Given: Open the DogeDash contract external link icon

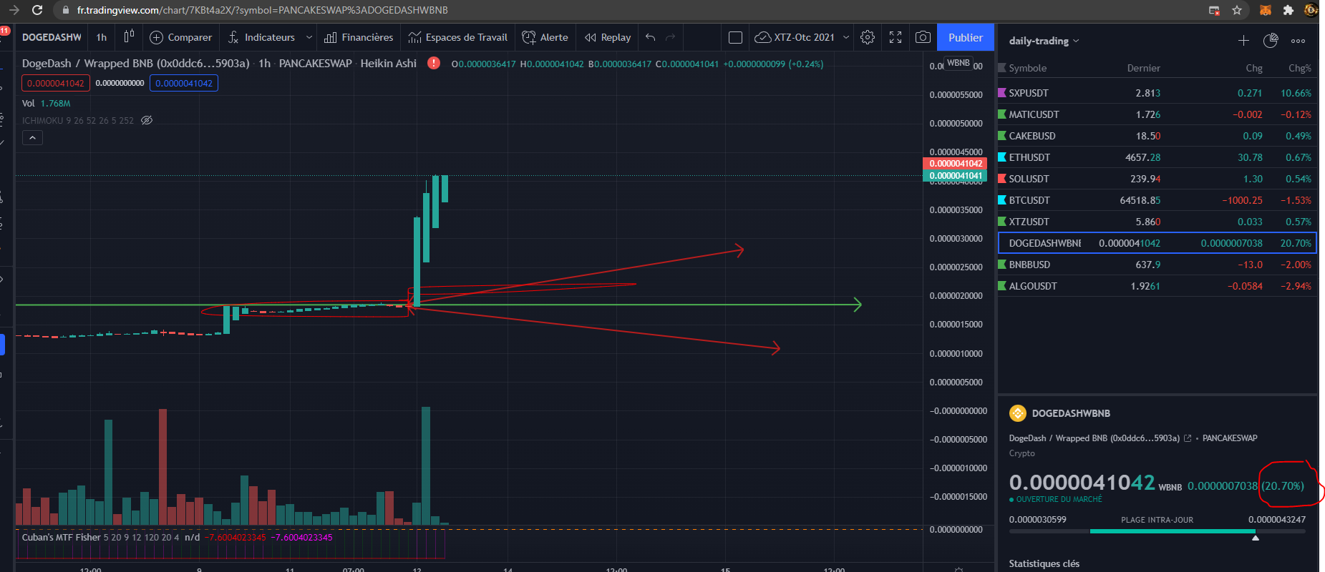Looking at the screenshot, I should point(1188,438).
